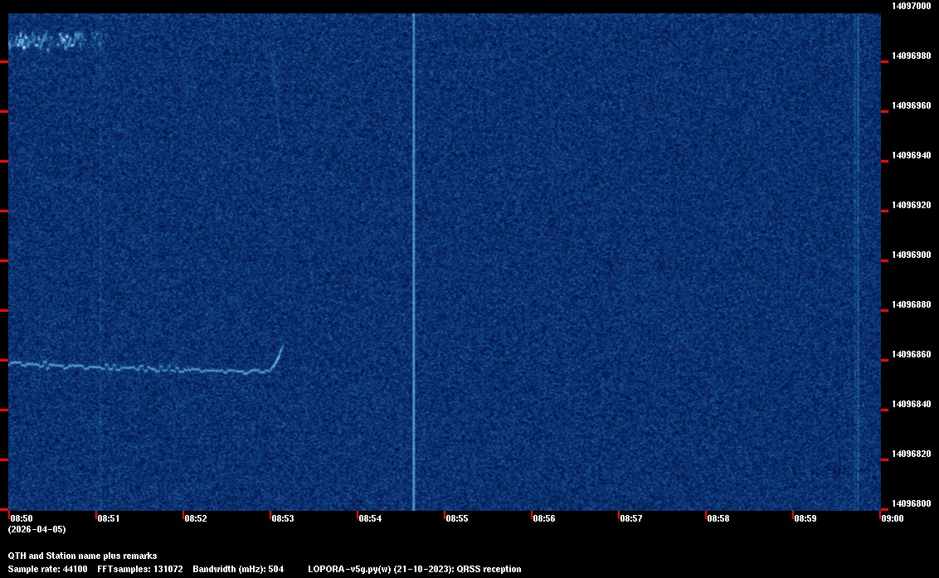The image size is (939, 578).
Task: Click the 09:00 time label
Action: tap(893, 518)
